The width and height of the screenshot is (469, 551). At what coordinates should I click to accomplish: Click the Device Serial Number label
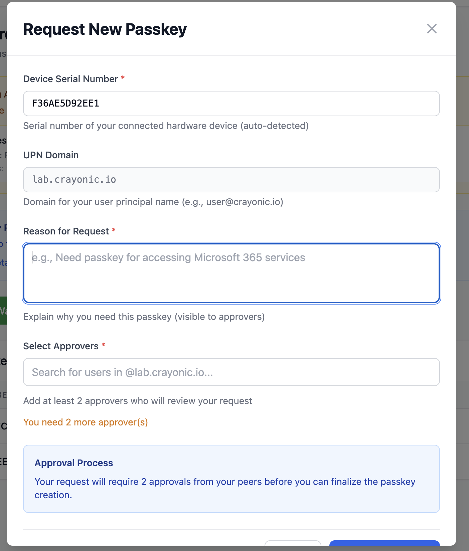coord(70,79)
